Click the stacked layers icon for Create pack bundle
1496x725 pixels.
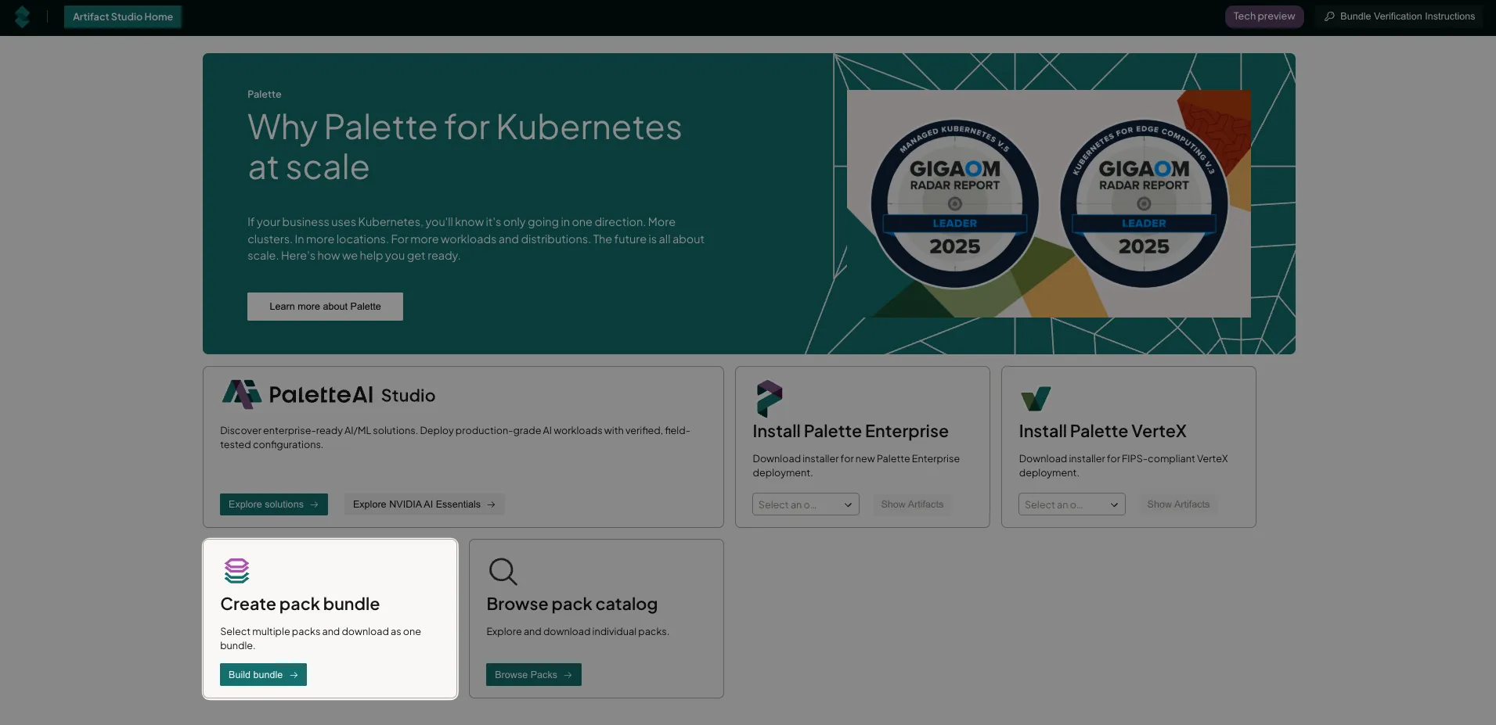(236, 571)
